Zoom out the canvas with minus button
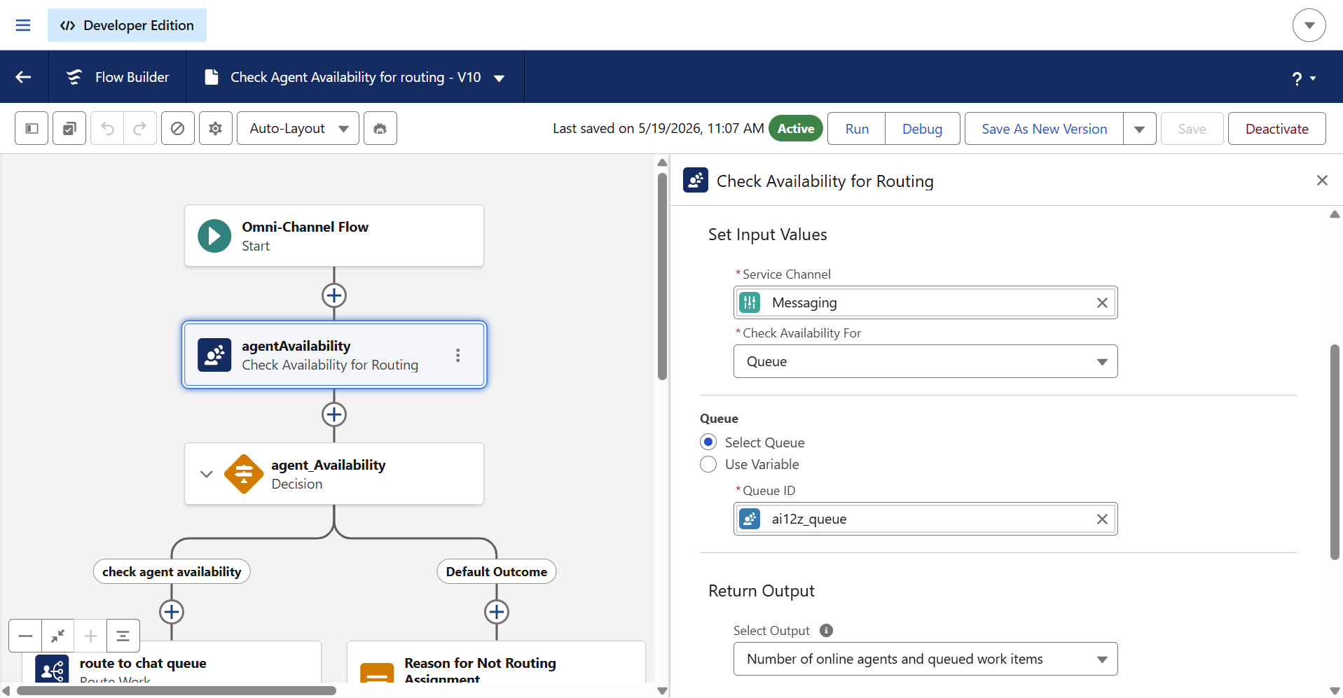This screenshot has width=1343, height=698. coord(25,636)
